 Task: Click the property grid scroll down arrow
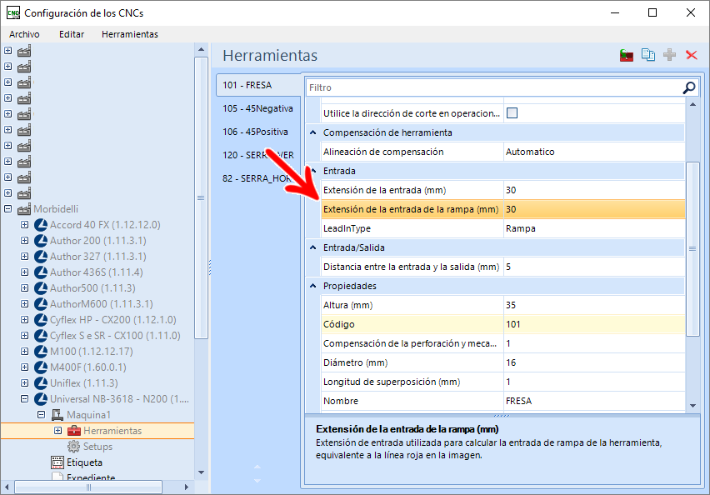click(692, 406)
